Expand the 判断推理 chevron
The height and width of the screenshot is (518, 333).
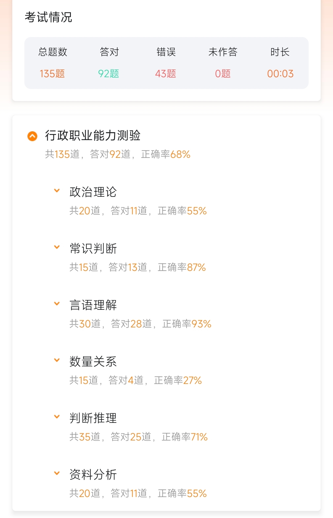(57, 417)
